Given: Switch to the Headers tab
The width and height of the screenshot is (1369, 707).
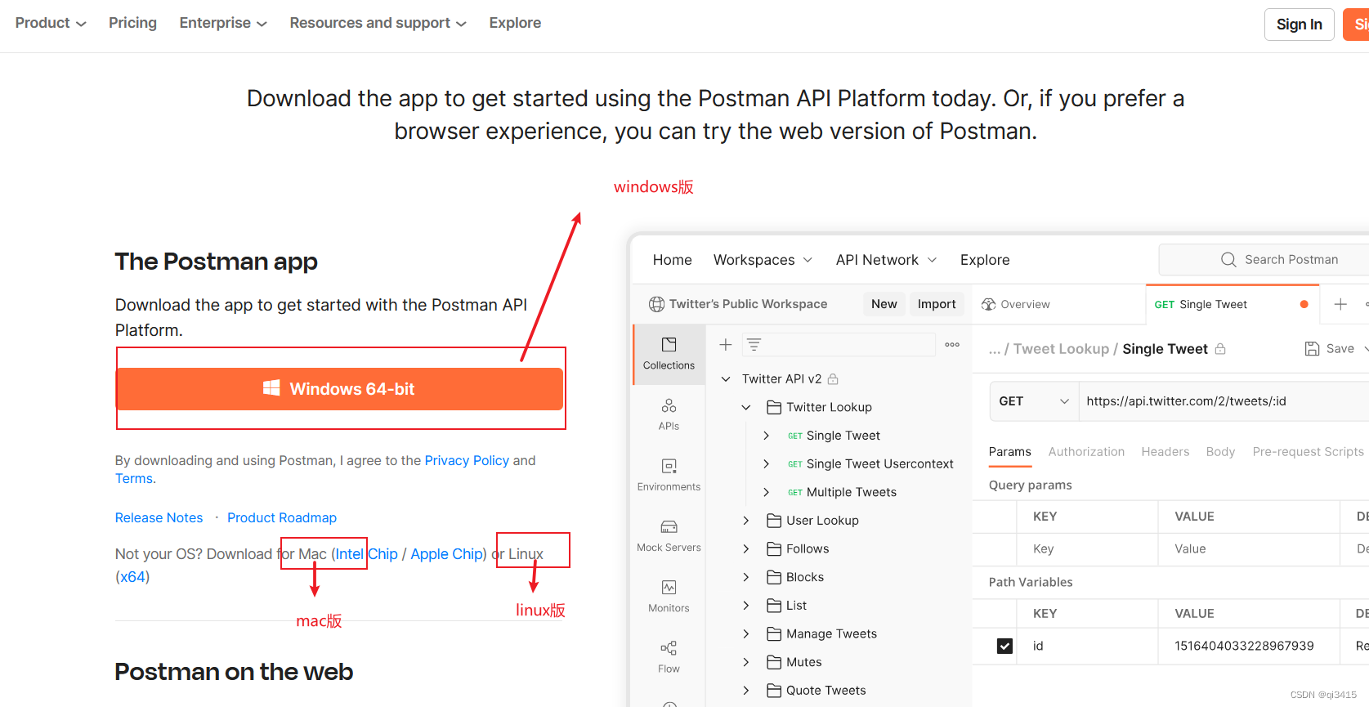Looking at the screenshot, I should pyautogui.click(x=1165, y=452).
